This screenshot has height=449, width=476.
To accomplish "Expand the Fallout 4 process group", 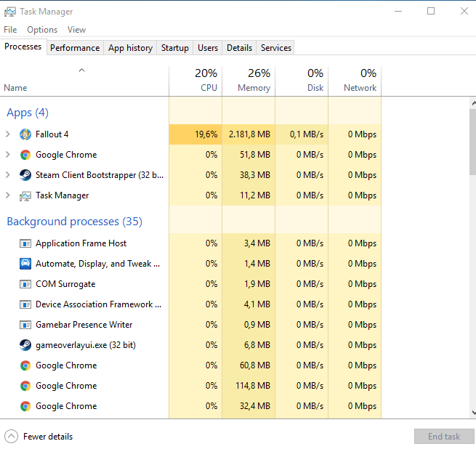I will pos(8,134).
